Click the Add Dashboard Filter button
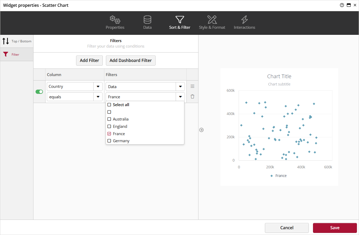The height and width of the screenshot is (235, 359). pos(130,60)
